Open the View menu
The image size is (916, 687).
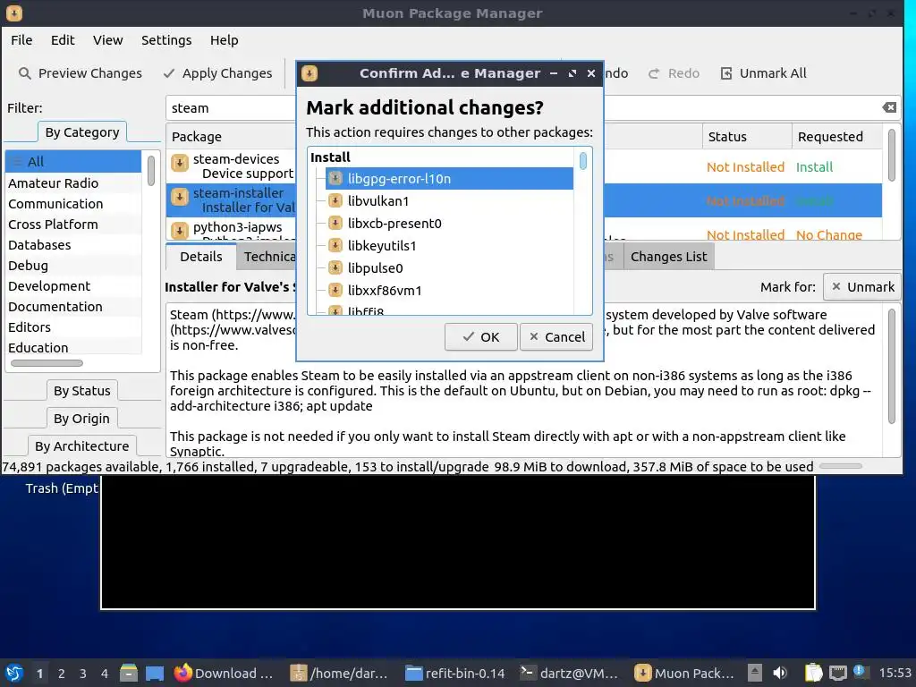pos(107,40)
